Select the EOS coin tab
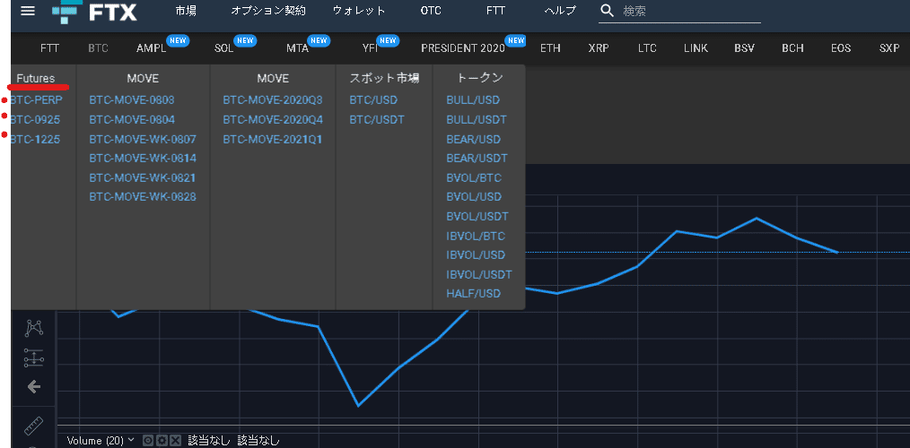Image resolution: width=910 pixels, height=448 pixels. pyautogui.click(x=840, y=48)
